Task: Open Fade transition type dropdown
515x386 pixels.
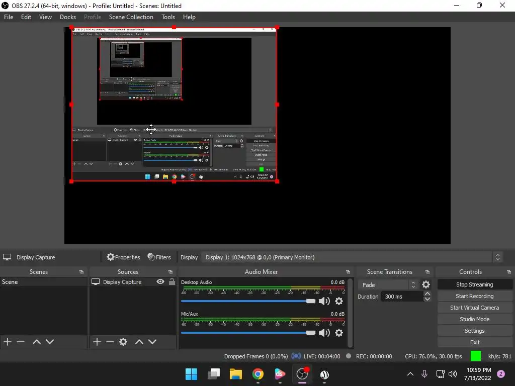Action: click(389, 284)
